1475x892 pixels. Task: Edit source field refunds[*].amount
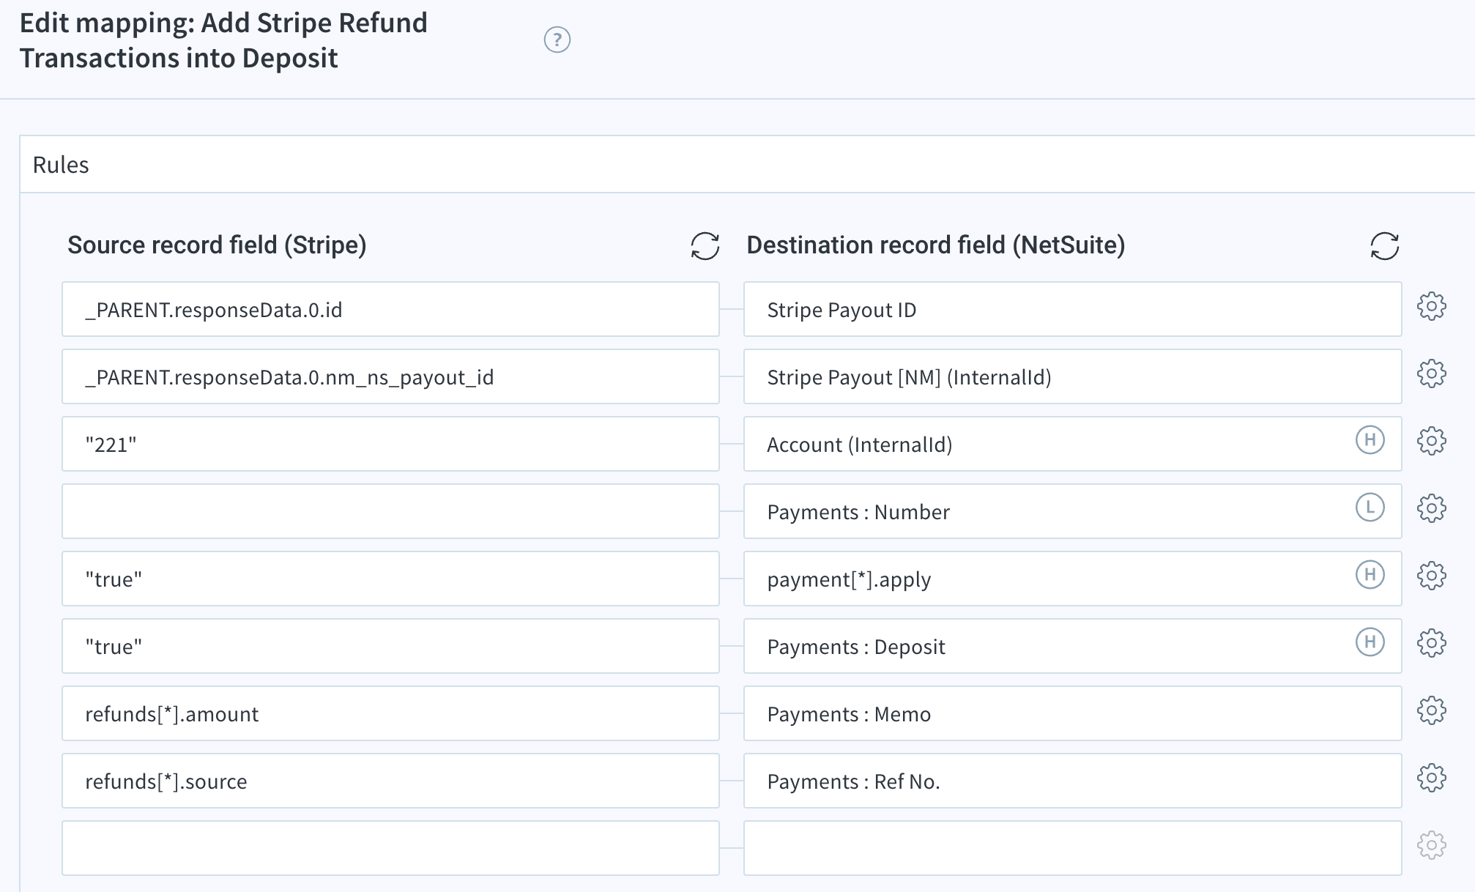pos(390,713)
